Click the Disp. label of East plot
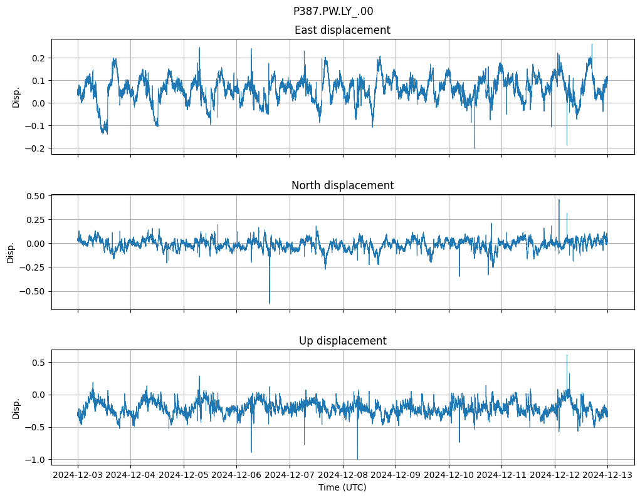Screen dimensions: 640x498 pyautogui.click(x=16, y=97)
